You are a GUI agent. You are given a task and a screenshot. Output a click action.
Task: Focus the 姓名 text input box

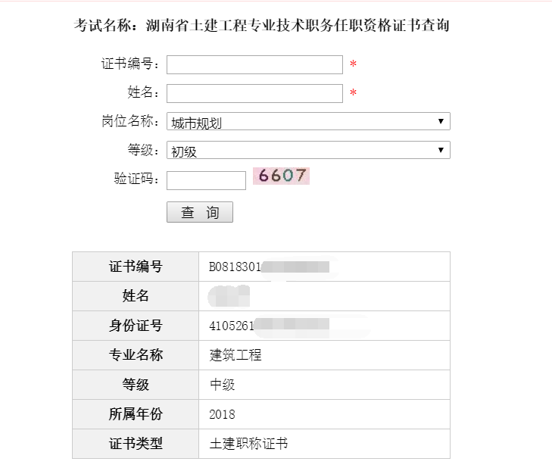click(254, 93)
